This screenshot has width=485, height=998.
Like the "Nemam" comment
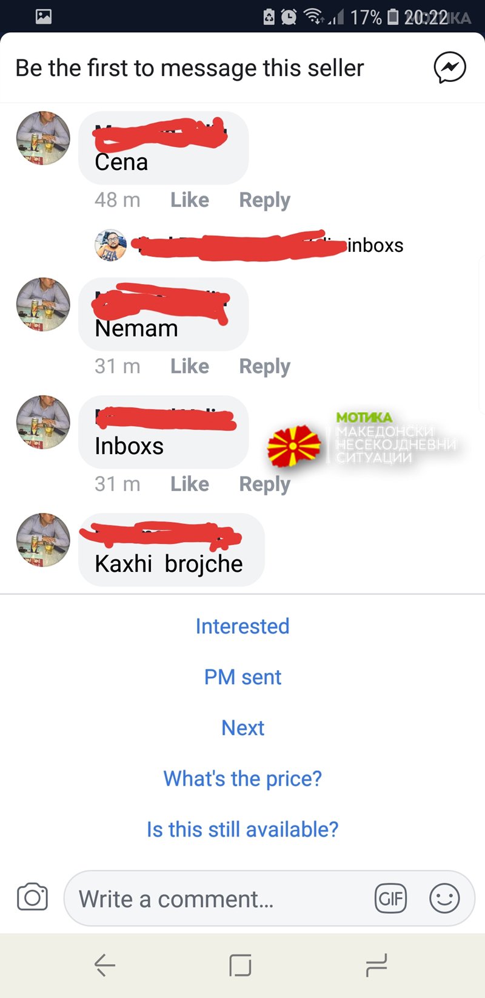[x=190, y=366]
